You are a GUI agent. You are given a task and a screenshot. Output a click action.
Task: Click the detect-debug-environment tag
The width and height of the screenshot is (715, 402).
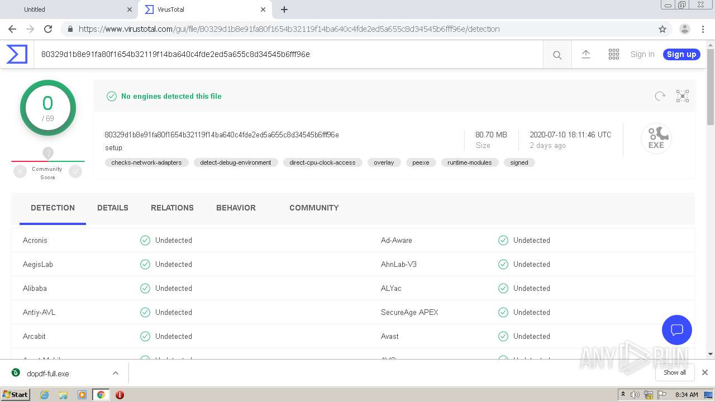click(236, 162)
